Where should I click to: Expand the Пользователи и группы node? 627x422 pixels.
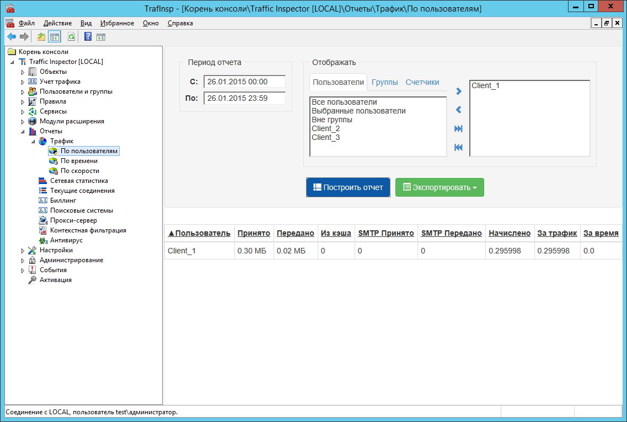[x=23, y=92]
